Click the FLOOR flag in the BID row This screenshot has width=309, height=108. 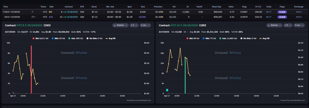(x=282, y=12)
